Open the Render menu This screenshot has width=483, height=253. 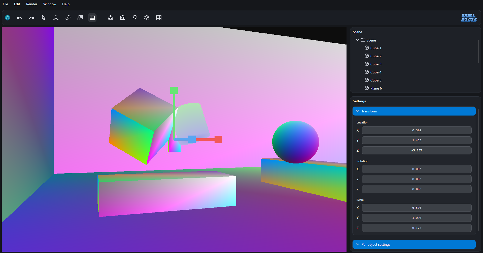tap(31, 4)
